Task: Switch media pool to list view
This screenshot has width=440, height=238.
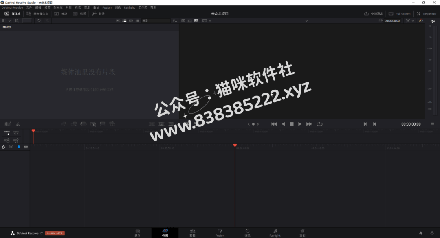Action: coord(137,21)
